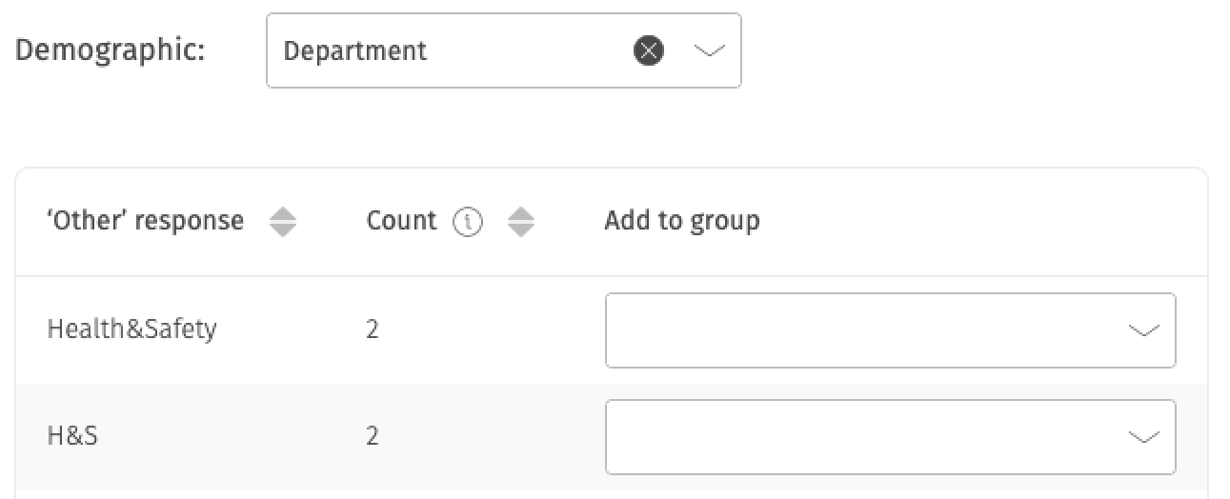Click the Add to group column header
The width and height of the screenshot is (1230, 499).
(682, 221)
